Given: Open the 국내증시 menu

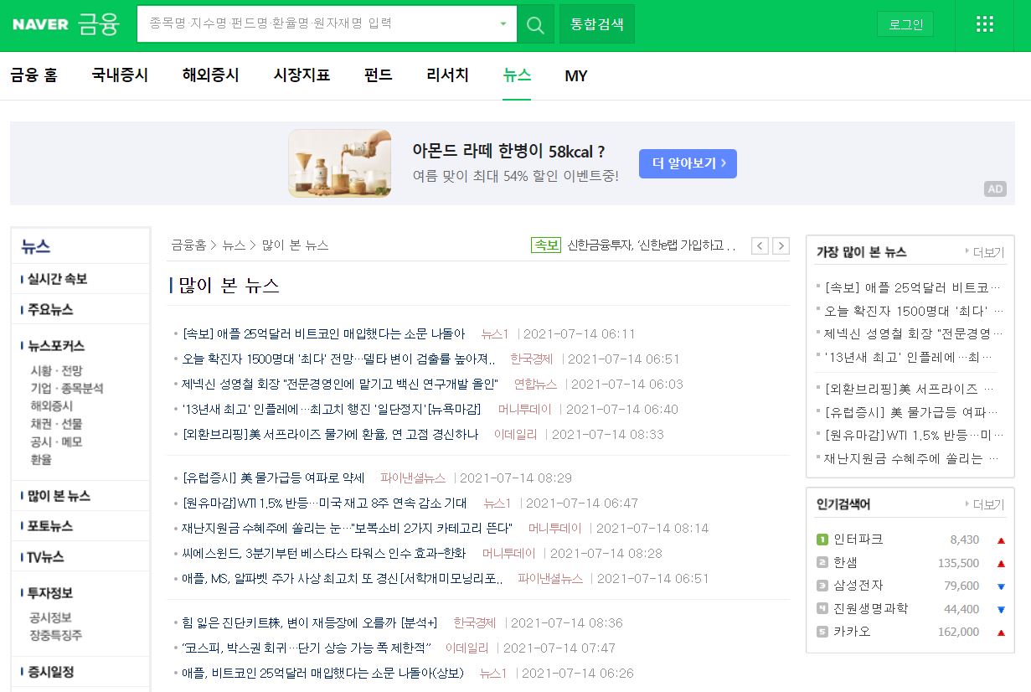Looking at the screenshot, I should click(x=120, y=75).
